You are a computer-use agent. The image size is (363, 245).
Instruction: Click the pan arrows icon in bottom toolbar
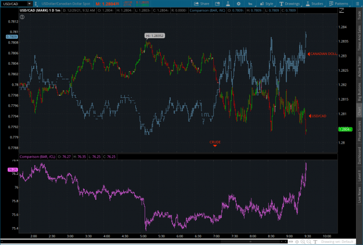pos(291,242)
